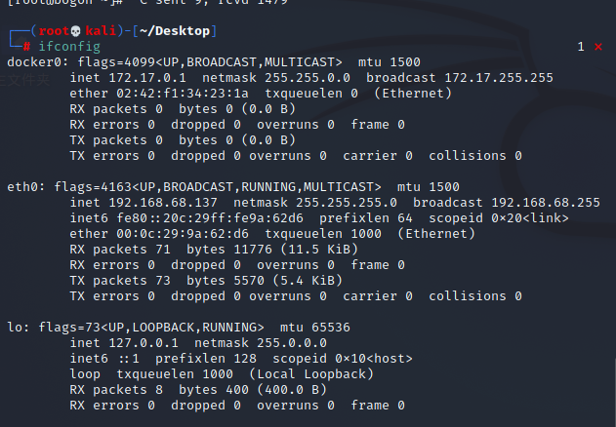Click the MAC address "00:0c:29:9a:62:d6"

183,234
